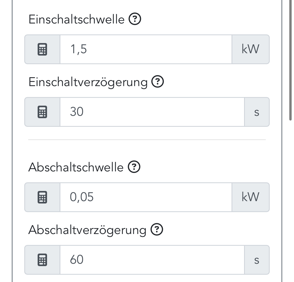Click the Abschaltschwelle label text

(x=76, y=167)
